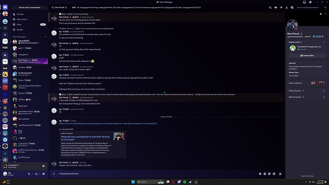Open Spotify from the taskbar
329x185 pixels.
pyautogui.click(x=185, y=182)
